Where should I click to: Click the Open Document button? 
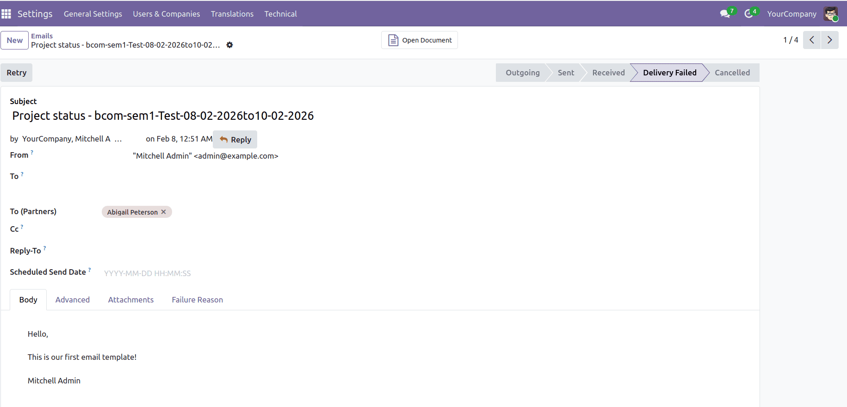[x=420, y=40]
